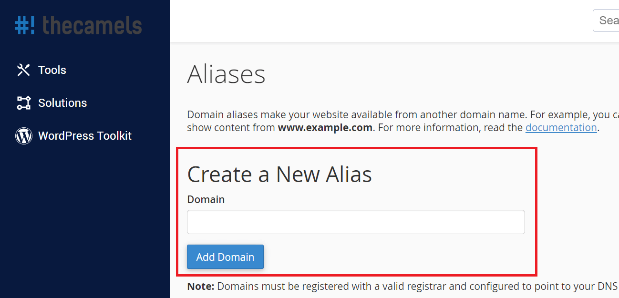Viewport: 619px width, 298px height.
Task: Open the Tools sidebar menu label
Action: pyautogui.click(x=52, y=70)
